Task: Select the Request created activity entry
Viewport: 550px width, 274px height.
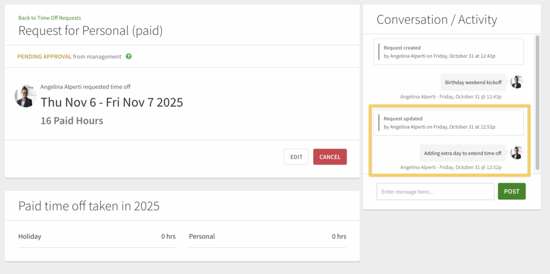Action: (448, 51)
